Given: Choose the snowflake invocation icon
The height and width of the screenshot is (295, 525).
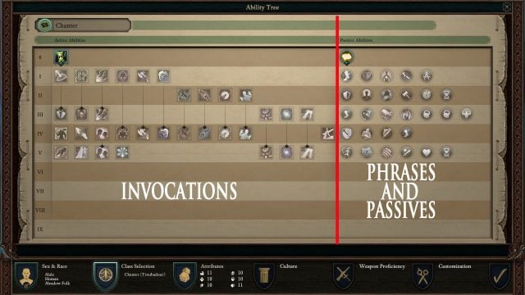Looking at the screenshot, I should point(122,152).
